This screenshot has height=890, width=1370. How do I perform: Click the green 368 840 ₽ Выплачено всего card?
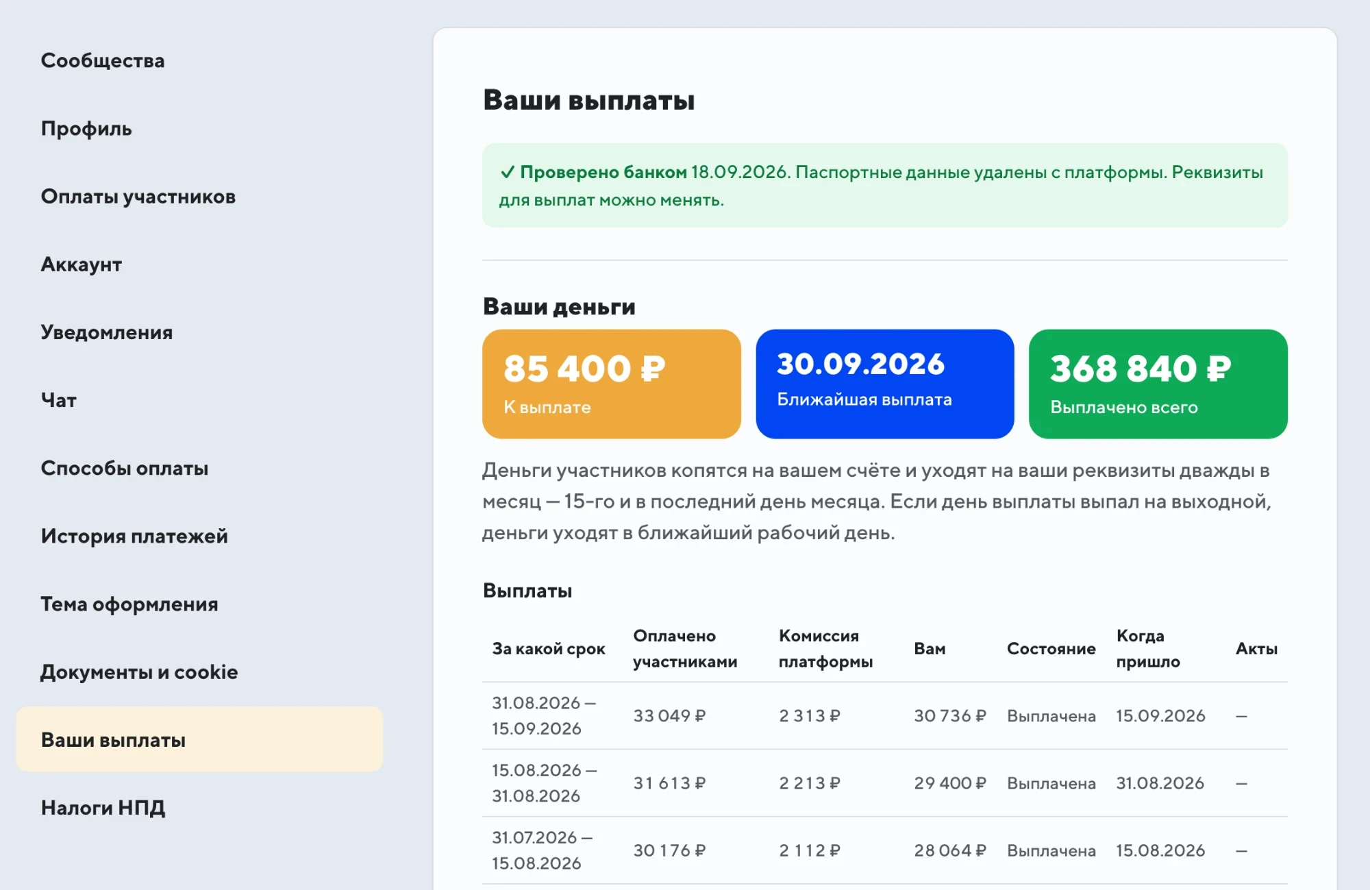(x=1158, y=384)
